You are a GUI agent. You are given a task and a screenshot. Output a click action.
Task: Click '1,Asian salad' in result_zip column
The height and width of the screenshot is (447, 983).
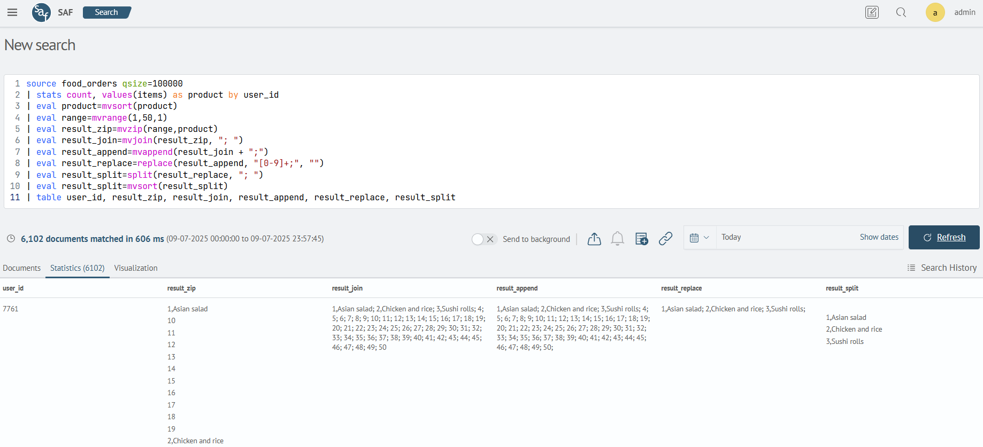[x=187, y=309]
